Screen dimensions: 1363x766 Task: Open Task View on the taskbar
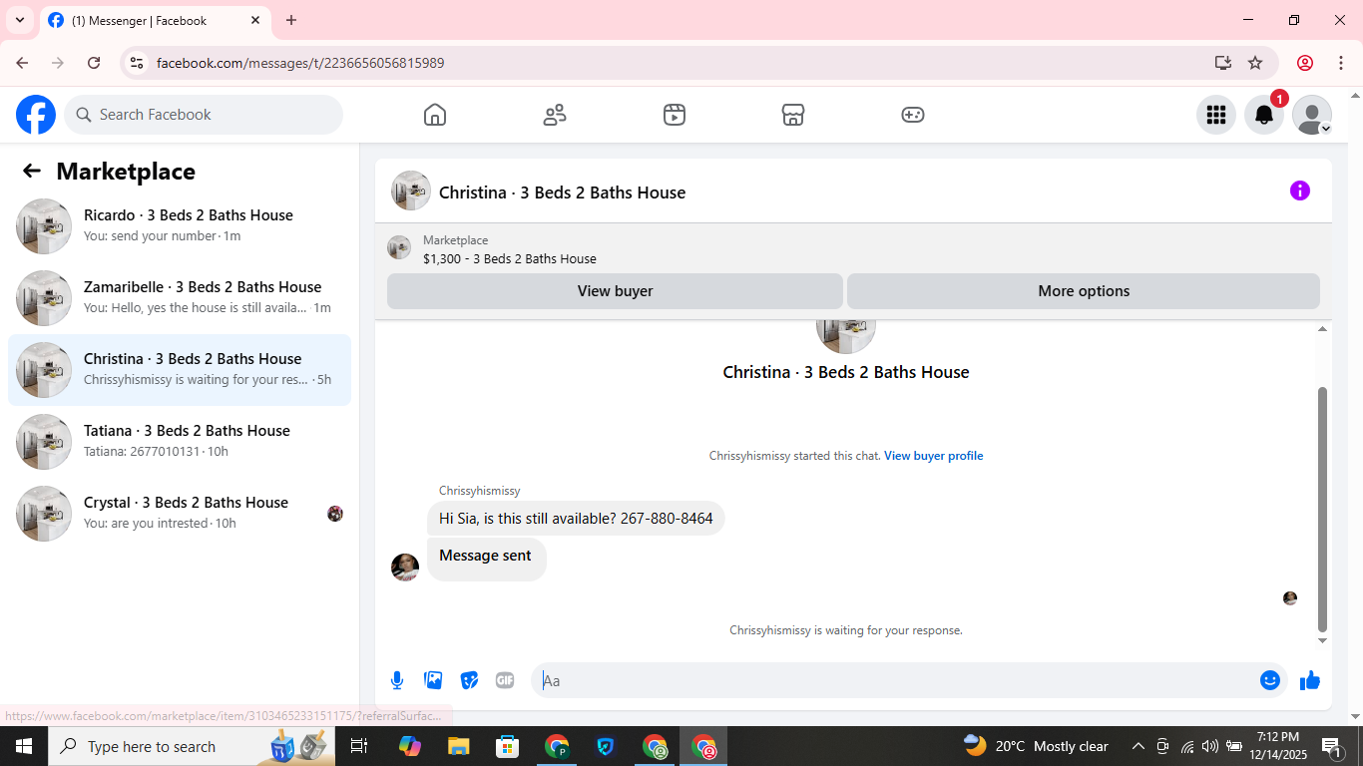click(x=360, y=746)
